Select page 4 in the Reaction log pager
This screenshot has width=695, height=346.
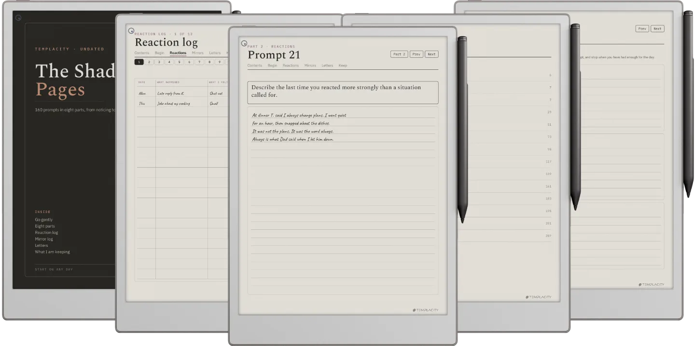click(x=169, y=62)
